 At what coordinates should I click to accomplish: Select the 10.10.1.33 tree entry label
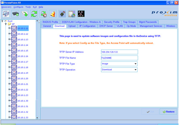click(x=23, y=118)
